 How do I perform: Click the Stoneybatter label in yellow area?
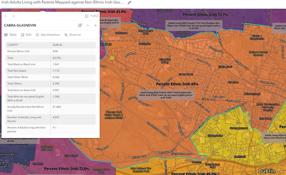[215, 135]
